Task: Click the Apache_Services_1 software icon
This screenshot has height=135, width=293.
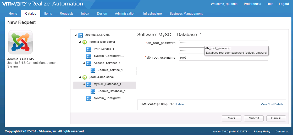Action: 89,63
